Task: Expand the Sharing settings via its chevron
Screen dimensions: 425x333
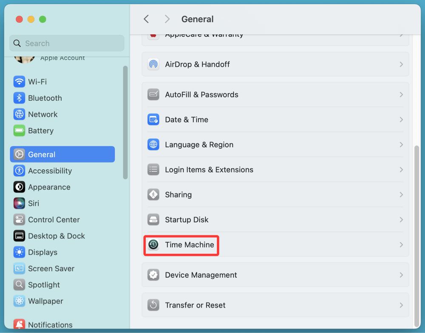Action: 401,194
